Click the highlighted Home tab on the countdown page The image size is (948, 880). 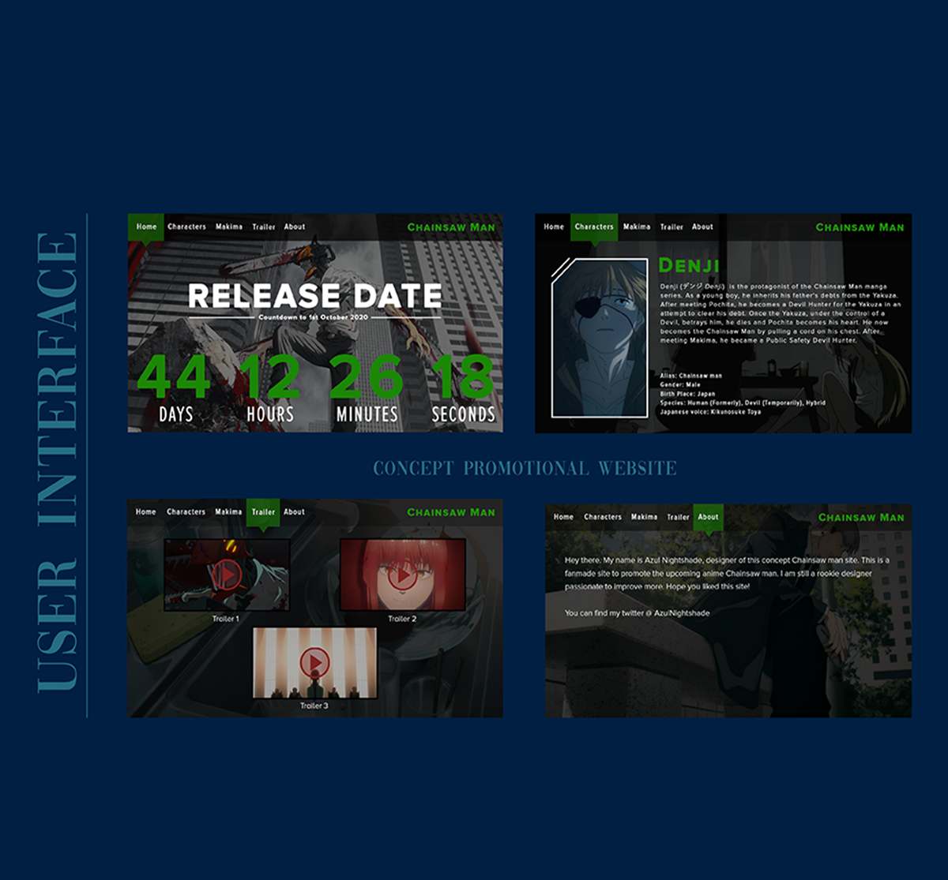pos(146,227)
